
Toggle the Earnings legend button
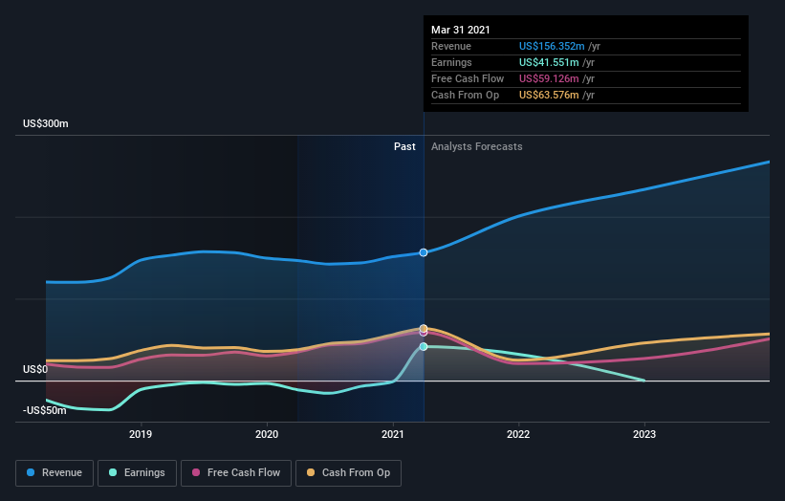[137, 473]
